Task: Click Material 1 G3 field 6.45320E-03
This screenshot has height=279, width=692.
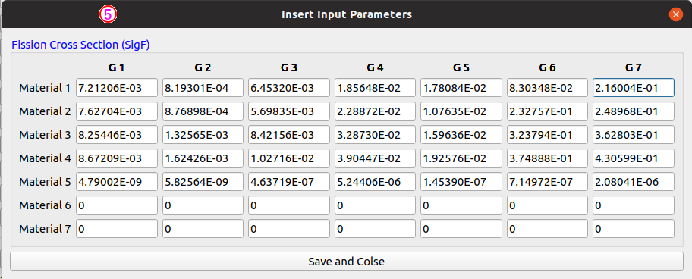Action: tap(289, 88)
